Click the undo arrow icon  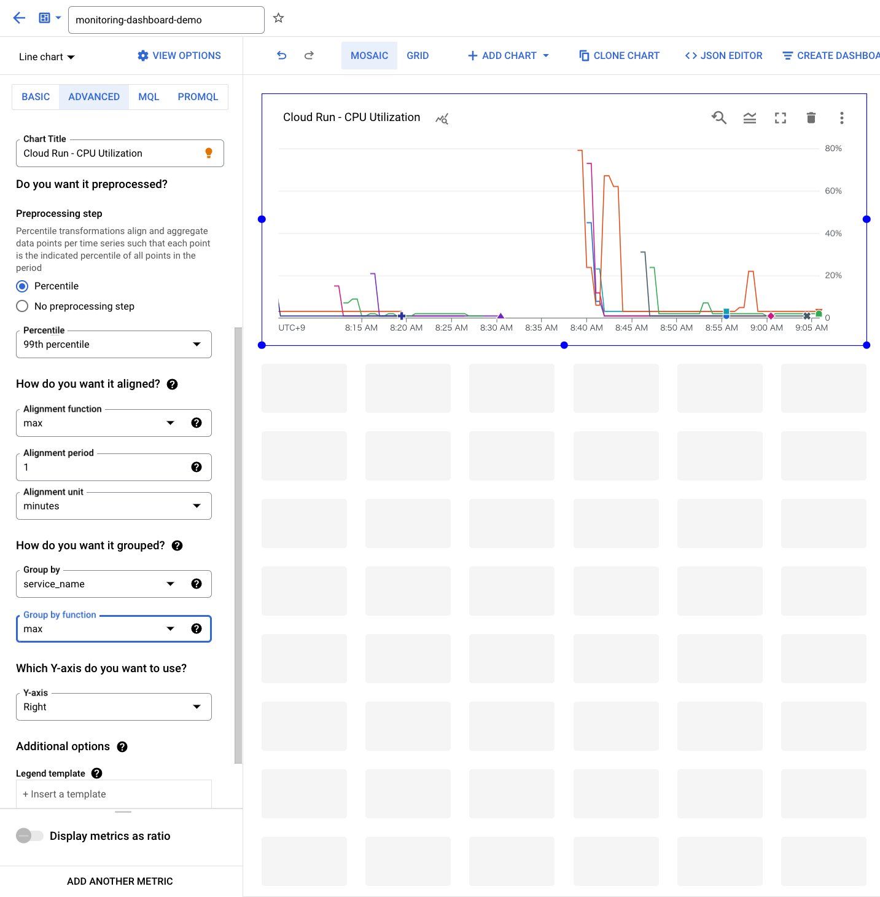coord(282,55)
